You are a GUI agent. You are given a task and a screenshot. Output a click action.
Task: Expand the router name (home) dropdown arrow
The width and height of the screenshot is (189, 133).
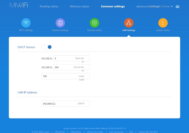[x=172, y=7]
